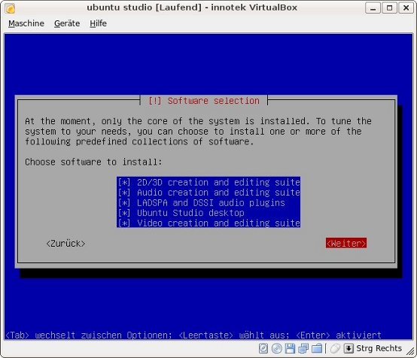Click the Zurück button
Viewport: 417px width, 358px height.
pos(65,244)
